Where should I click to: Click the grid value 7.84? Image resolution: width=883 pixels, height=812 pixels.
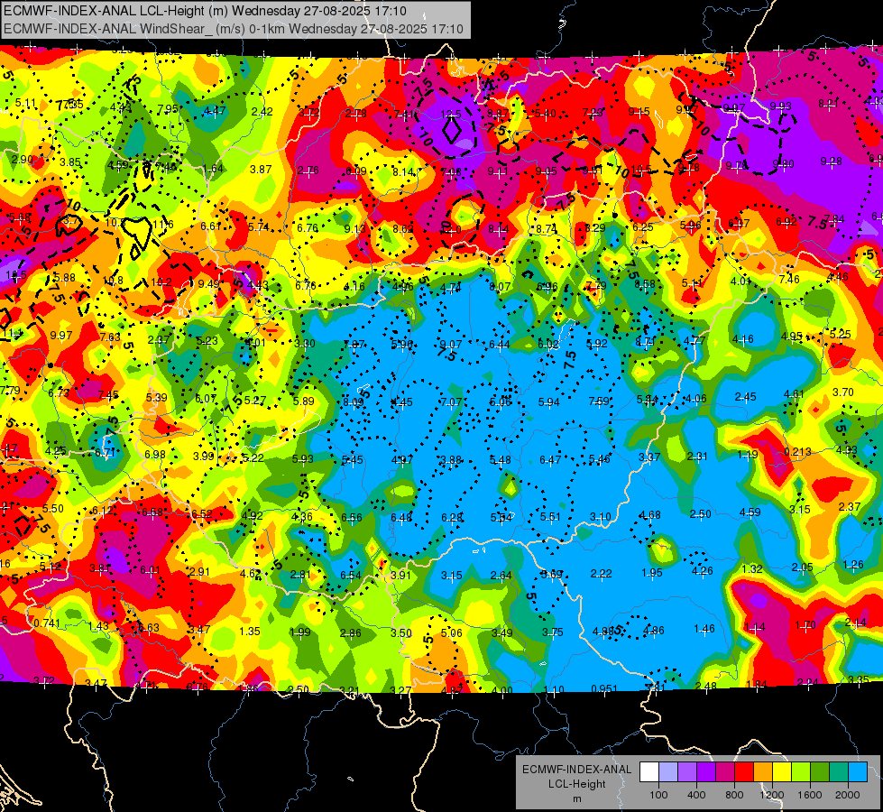click(834, 219)
